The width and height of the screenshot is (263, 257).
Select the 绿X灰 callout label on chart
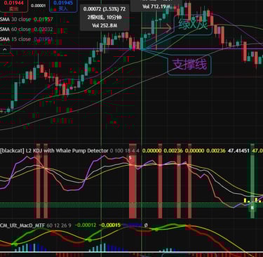tap(193, 25)
